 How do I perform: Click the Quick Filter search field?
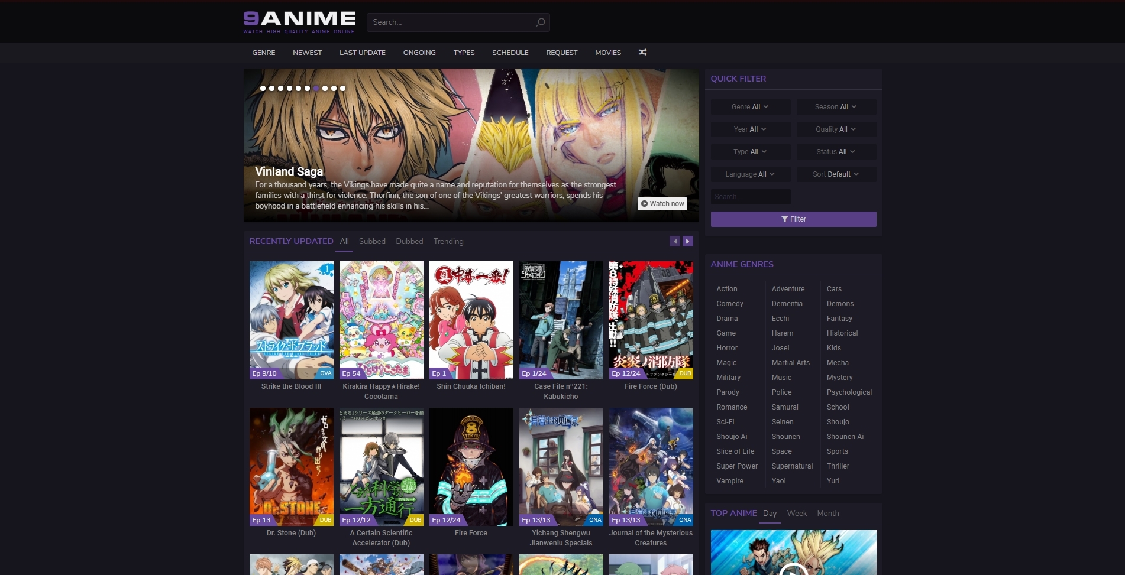pos(751,197)
